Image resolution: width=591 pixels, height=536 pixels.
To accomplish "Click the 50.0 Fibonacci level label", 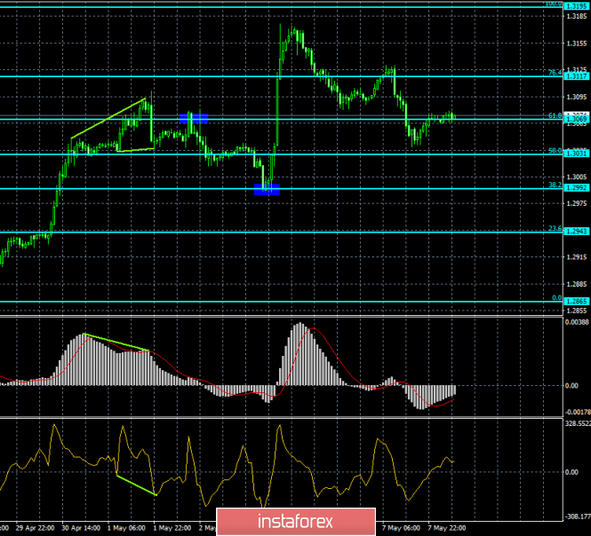I will pyautogui.click(x=555, y=151).
